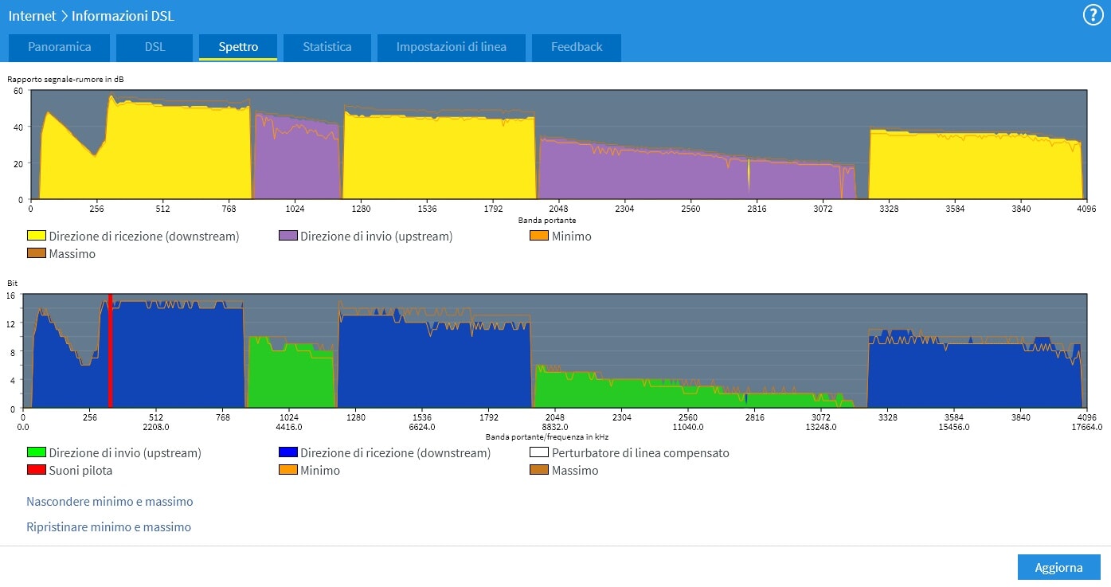Click the white Perturbatore di linea compensato swatch

[539, 453]
